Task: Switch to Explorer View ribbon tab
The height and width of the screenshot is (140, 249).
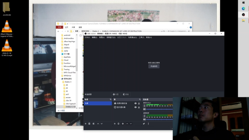Action: [x=80, y=27]
